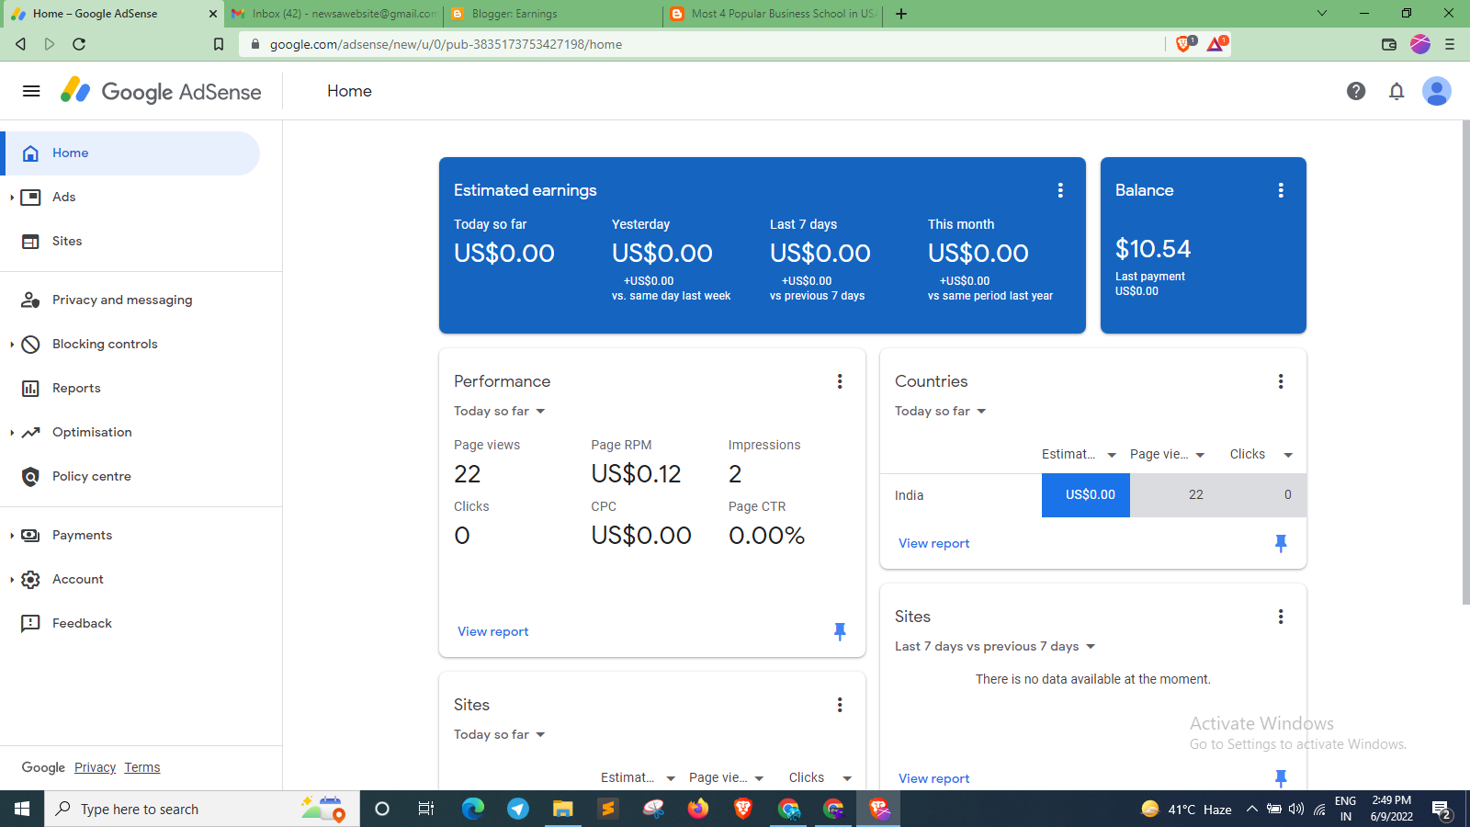
Task: Click View report under Performance
Action: tap(493, 631)
